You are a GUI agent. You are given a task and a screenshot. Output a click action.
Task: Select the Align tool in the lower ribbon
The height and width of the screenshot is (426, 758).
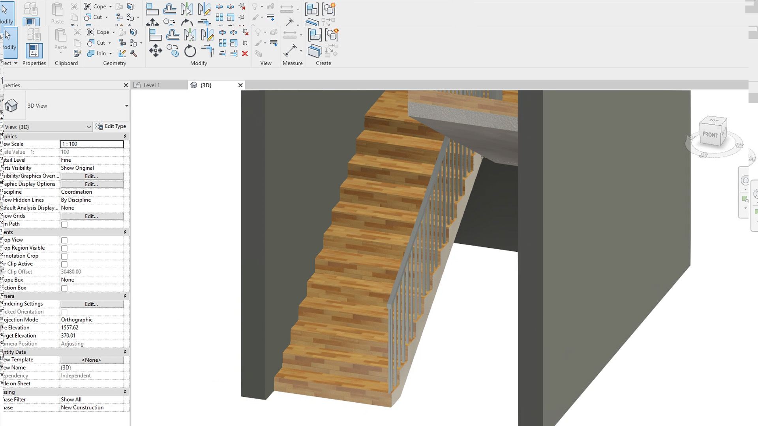point(155,35)
